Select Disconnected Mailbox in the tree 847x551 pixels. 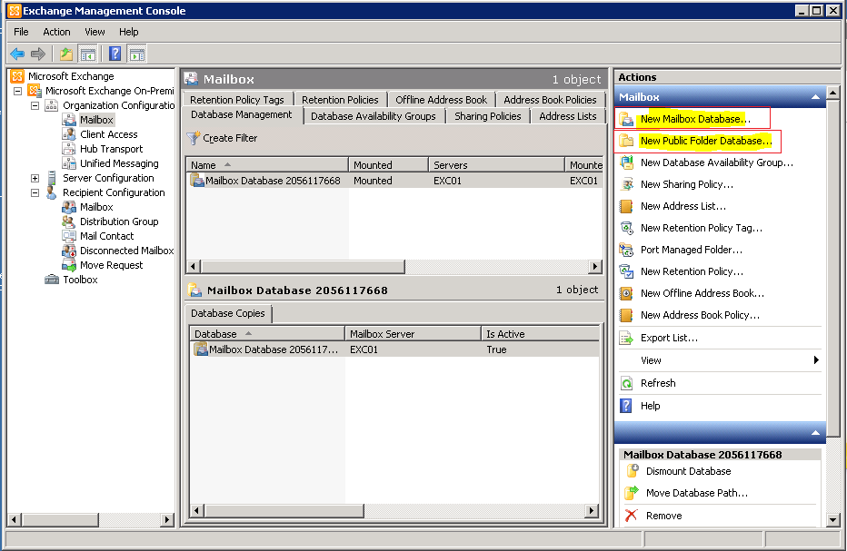pos(127,251)
